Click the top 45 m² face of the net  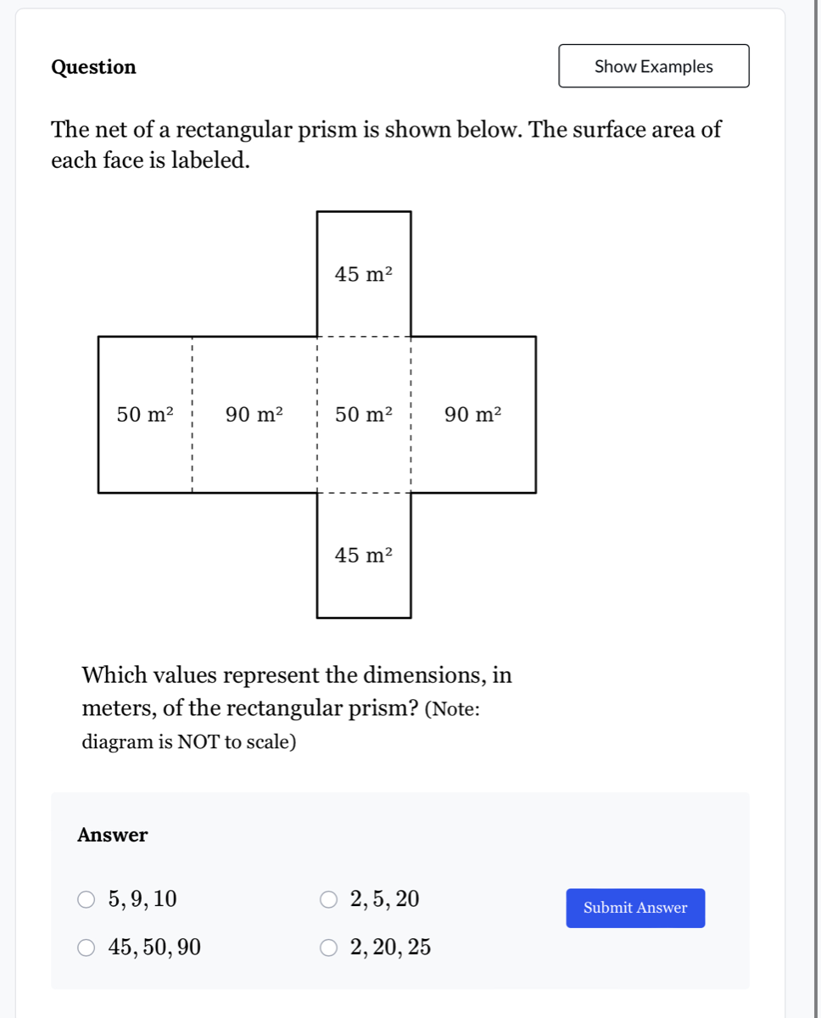click(363, 273)
